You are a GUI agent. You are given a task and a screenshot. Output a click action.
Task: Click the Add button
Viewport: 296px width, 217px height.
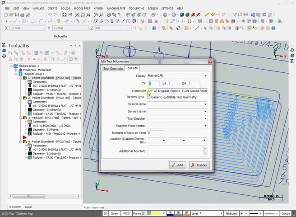point(177,165)
